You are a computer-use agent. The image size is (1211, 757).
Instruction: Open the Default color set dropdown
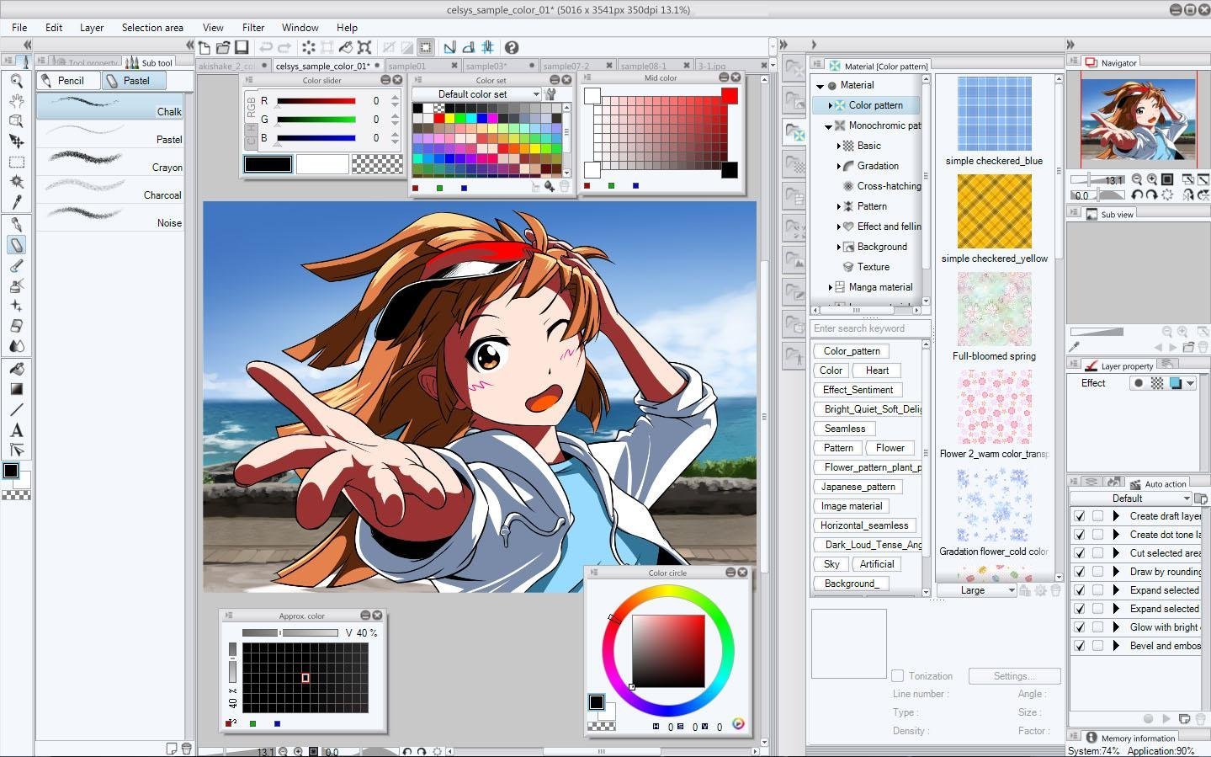pyautogui.click(x=475, y=93)
